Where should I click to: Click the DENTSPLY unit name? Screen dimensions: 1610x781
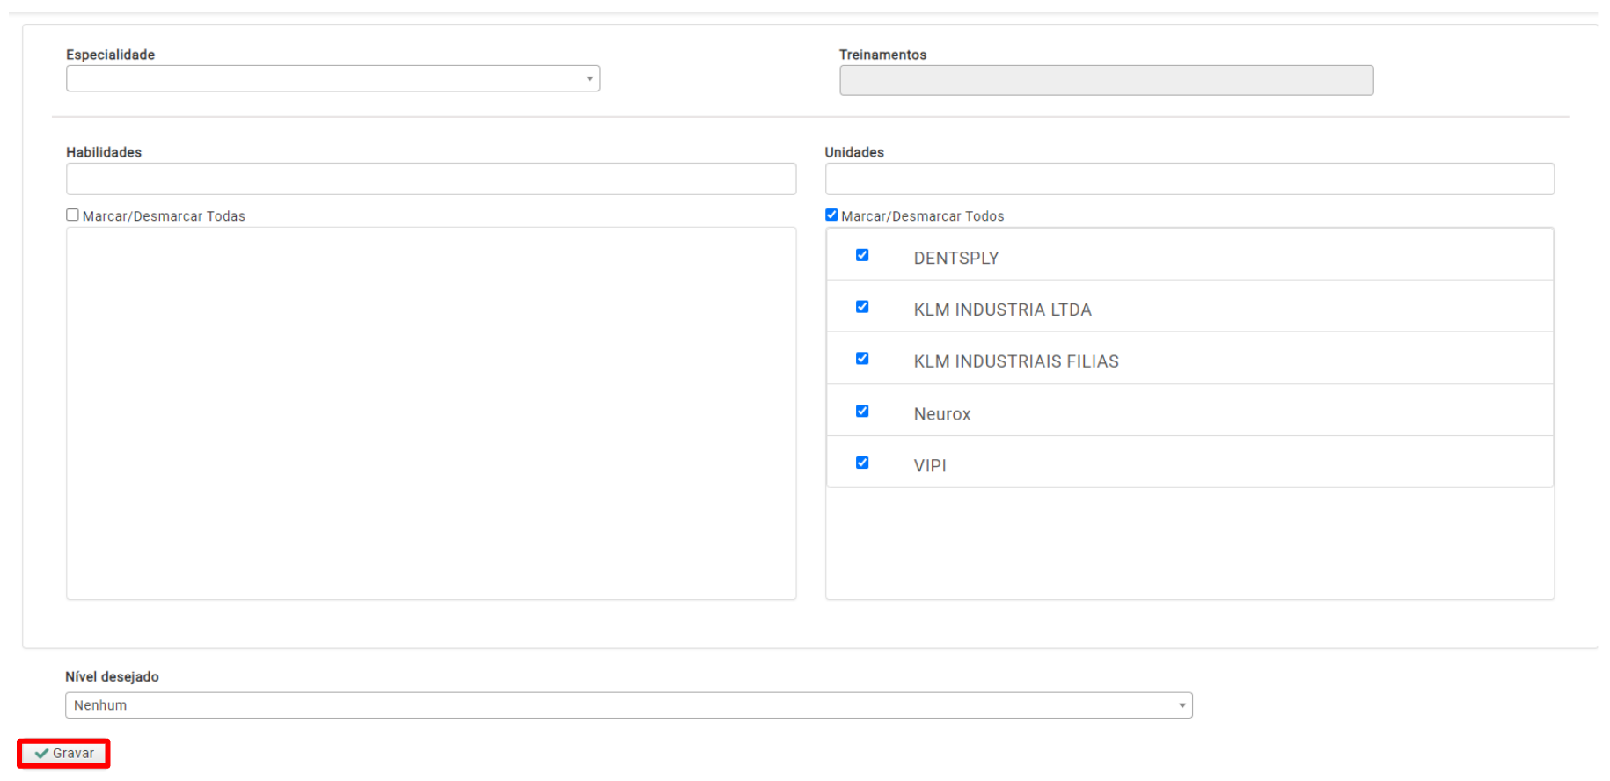[956, 258]
